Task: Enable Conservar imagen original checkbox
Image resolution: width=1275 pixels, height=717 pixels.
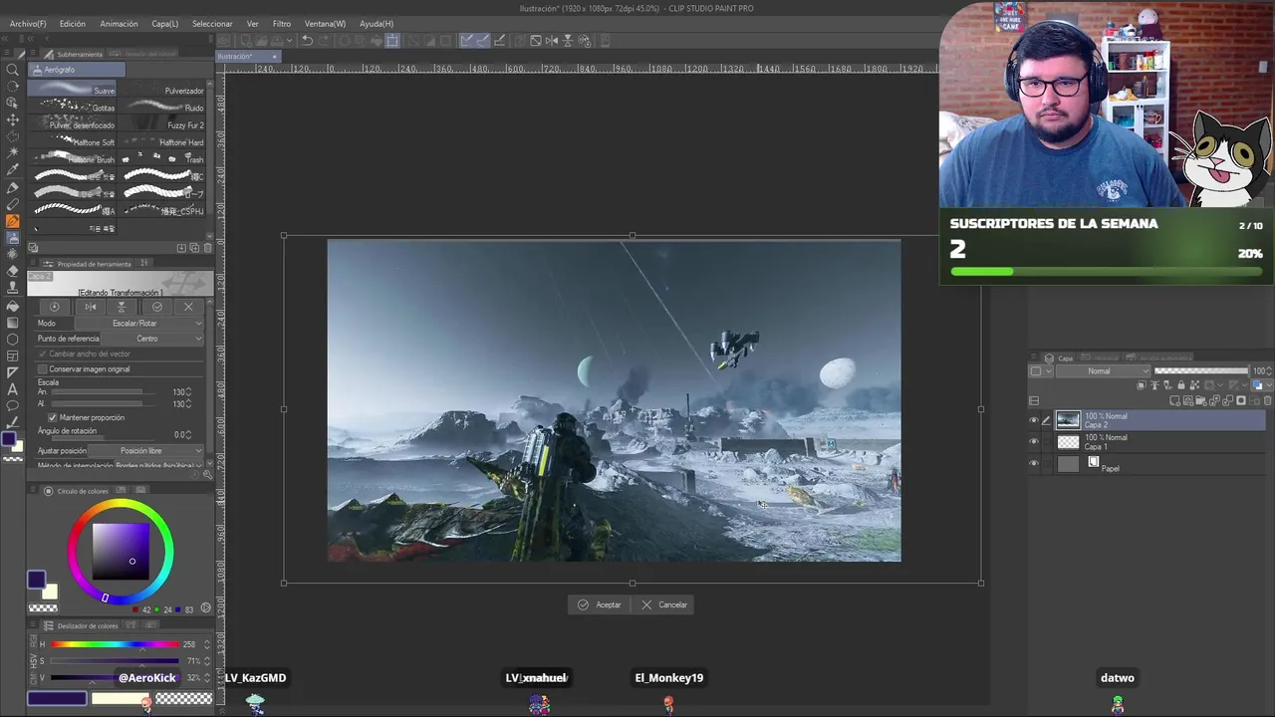Action: (x=43, y=369)
